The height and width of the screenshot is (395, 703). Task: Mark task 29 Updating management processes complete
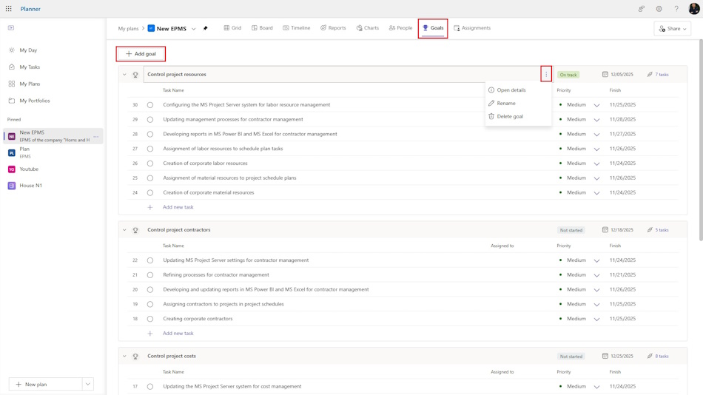(x=150, y=120)
